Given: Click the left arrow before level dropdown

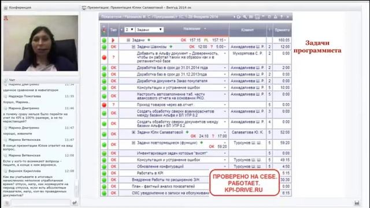Looking at the screenshot, I should coord(122,29).
